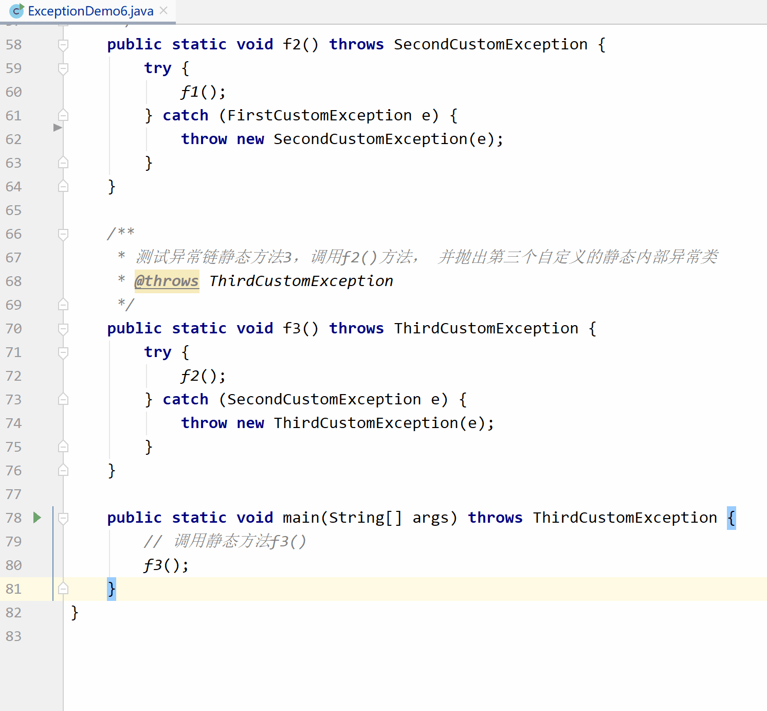This screenshot has width=767, height=711.
Task: Click SecondCustomException in f2 signature
Action: (x=490, y=44)
